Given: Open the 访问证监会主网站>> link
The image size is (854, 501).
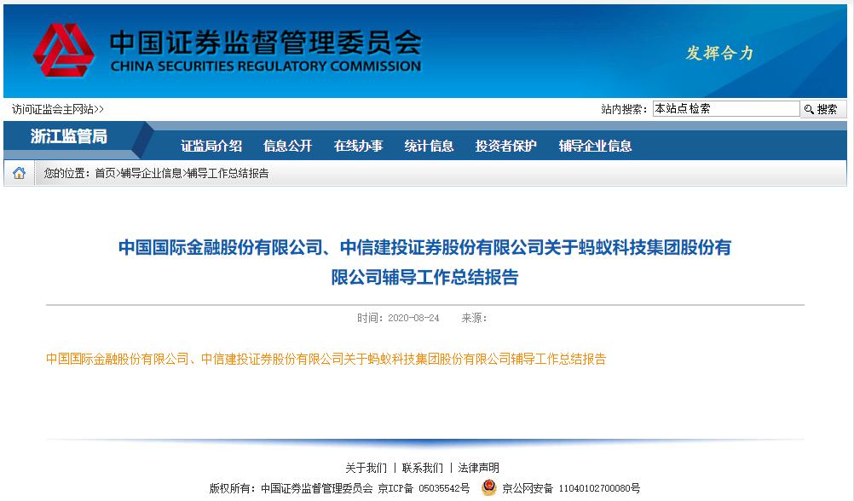Looking at the screenshot, I should (58, 109).
